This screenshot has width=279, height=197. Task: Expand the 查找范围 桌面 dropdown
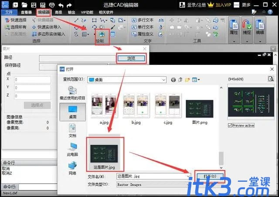click(164, 80)
